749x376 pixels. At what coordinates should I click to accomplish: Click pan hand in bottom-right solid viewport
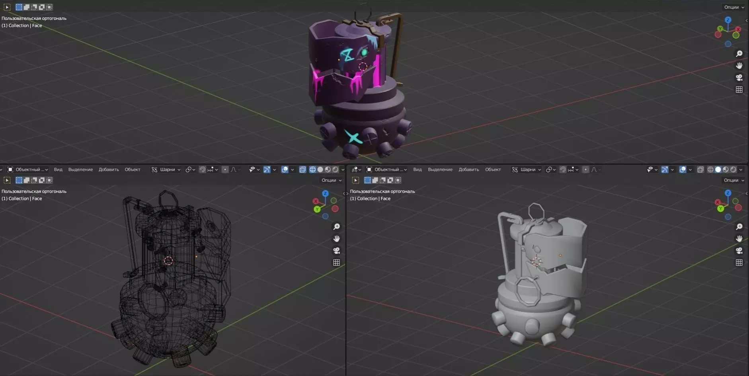[x=739, y=239]
